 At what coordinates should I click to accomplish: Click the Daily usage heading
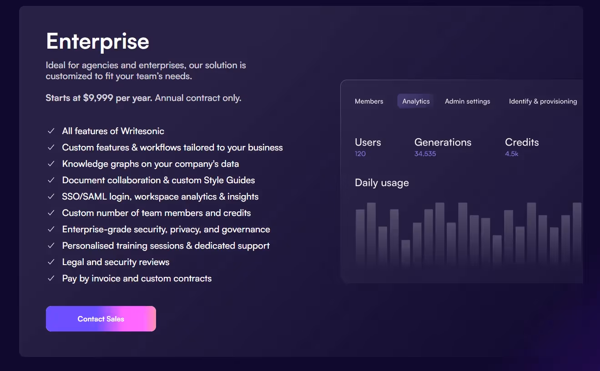(382, 183)
